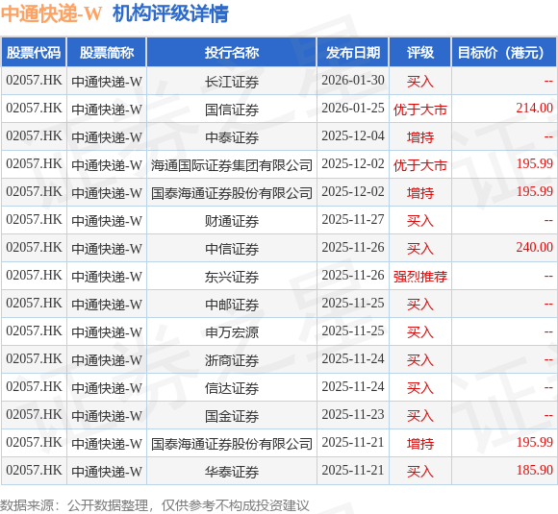Click the heading 机构评级详情
The image size is (558, 514).
tap(170, 14)
